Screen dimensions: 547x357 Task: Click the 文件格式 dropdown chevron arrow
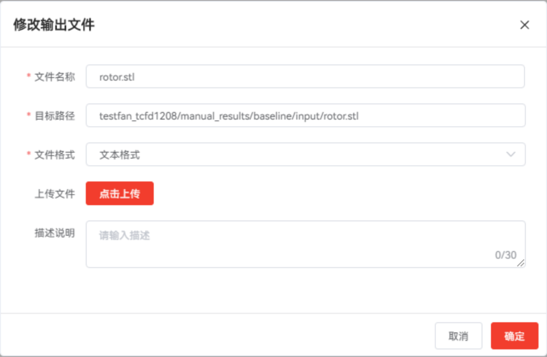[x=512, y=154]
